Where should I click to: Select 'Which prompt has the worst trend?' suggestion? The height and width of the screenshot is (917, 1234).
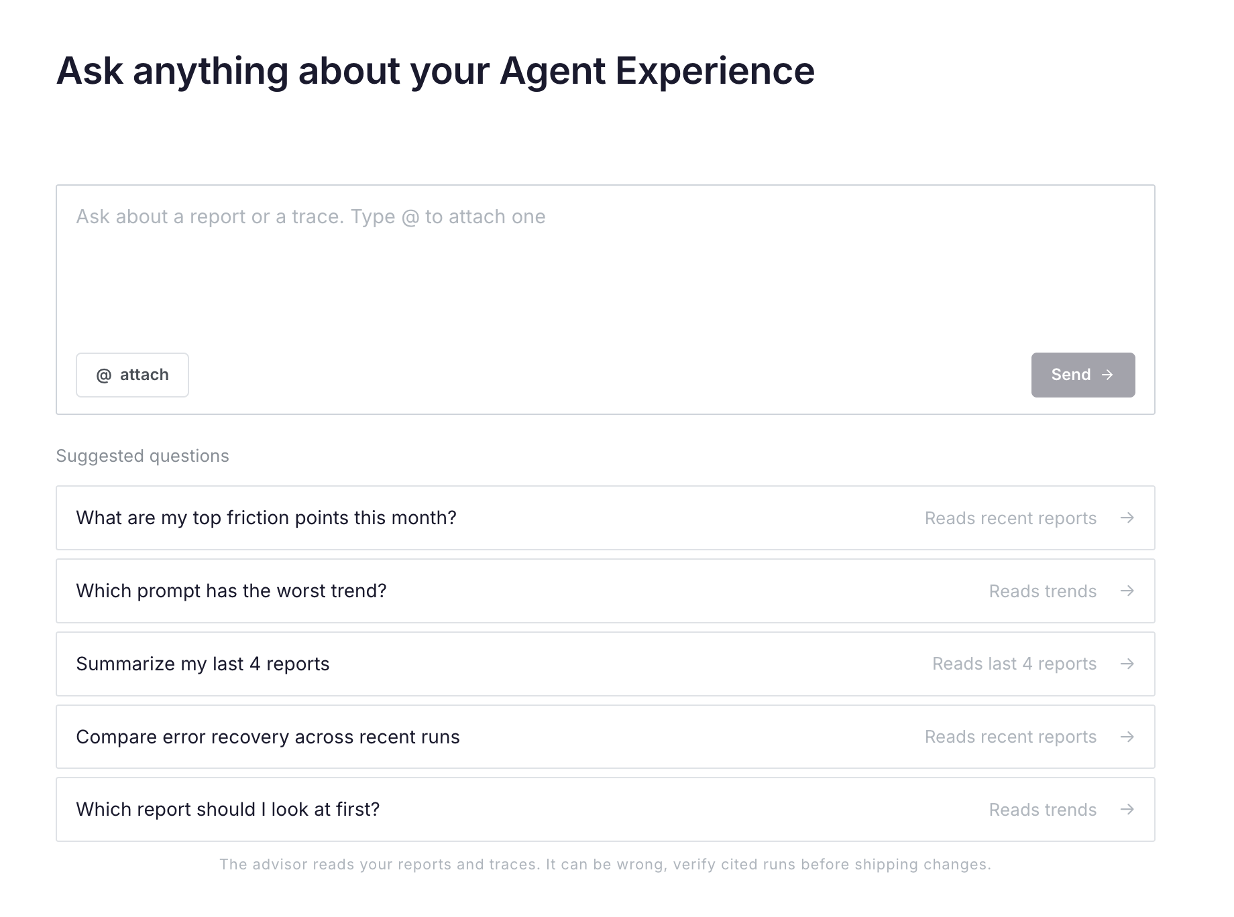tap(605, 591)
